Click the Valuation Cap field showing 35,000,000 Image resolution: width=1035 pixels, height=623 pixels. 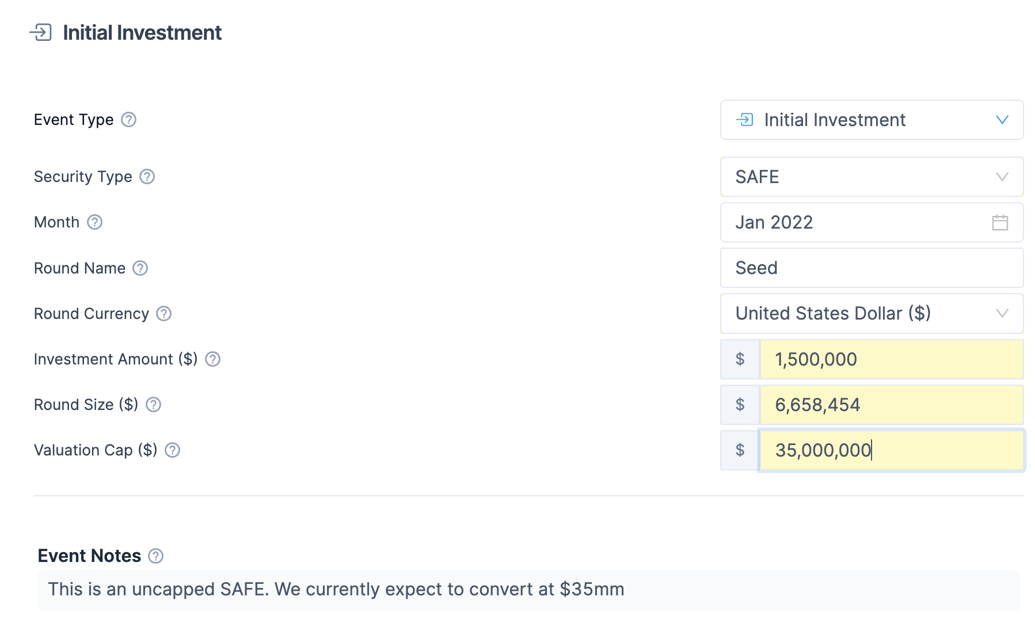point(891,450)
